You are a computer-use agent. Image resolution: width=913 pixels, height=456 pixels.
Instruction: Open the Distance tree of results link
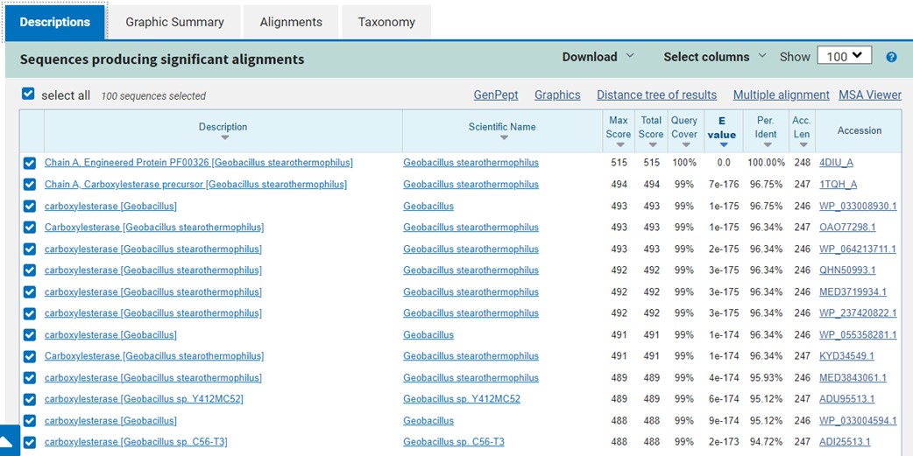(x=656, y=95)
